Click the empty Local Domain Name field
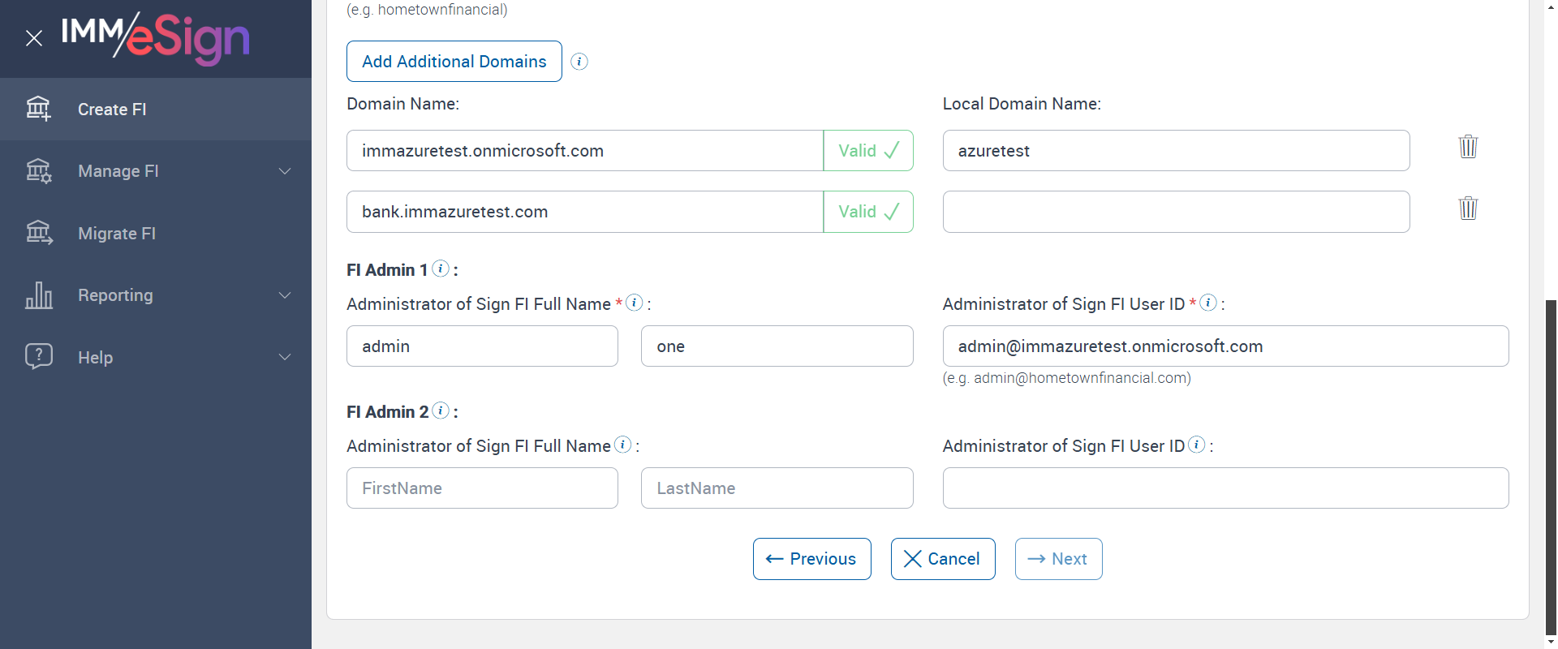The width and height of the screenshot is (1558, 649). [x=1176, y=212]
